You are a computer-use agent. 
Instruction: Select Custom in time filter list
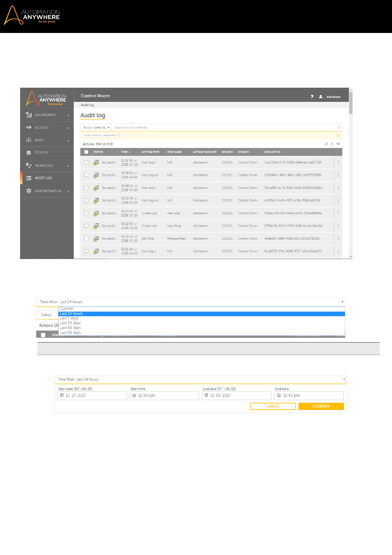click(202, 309)
